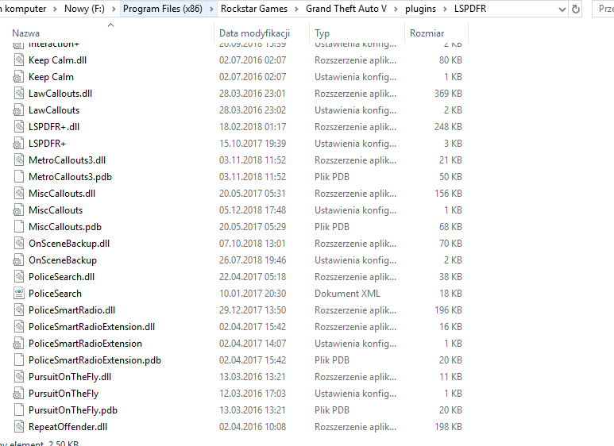Screen dimensions: 614x446
Task: Click the date 05.12.2018 17:48
Action: click(253, 210)
